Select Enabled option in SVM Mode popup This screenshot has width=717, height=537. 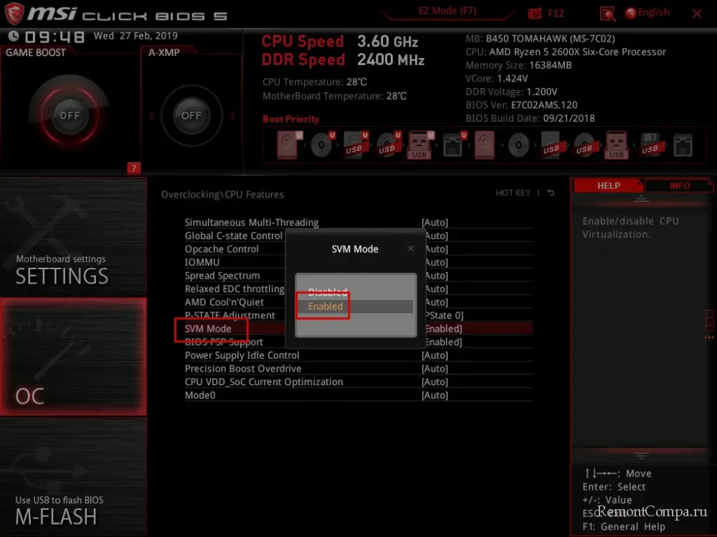(x=326, y=306)
